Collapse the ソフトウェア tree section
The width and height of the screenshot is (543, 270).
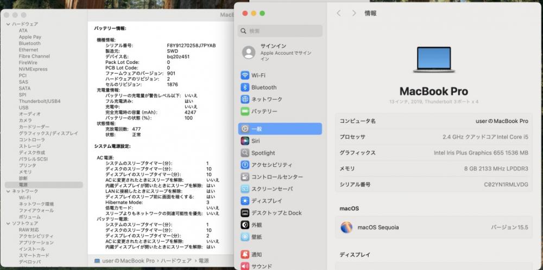(8, 224)
